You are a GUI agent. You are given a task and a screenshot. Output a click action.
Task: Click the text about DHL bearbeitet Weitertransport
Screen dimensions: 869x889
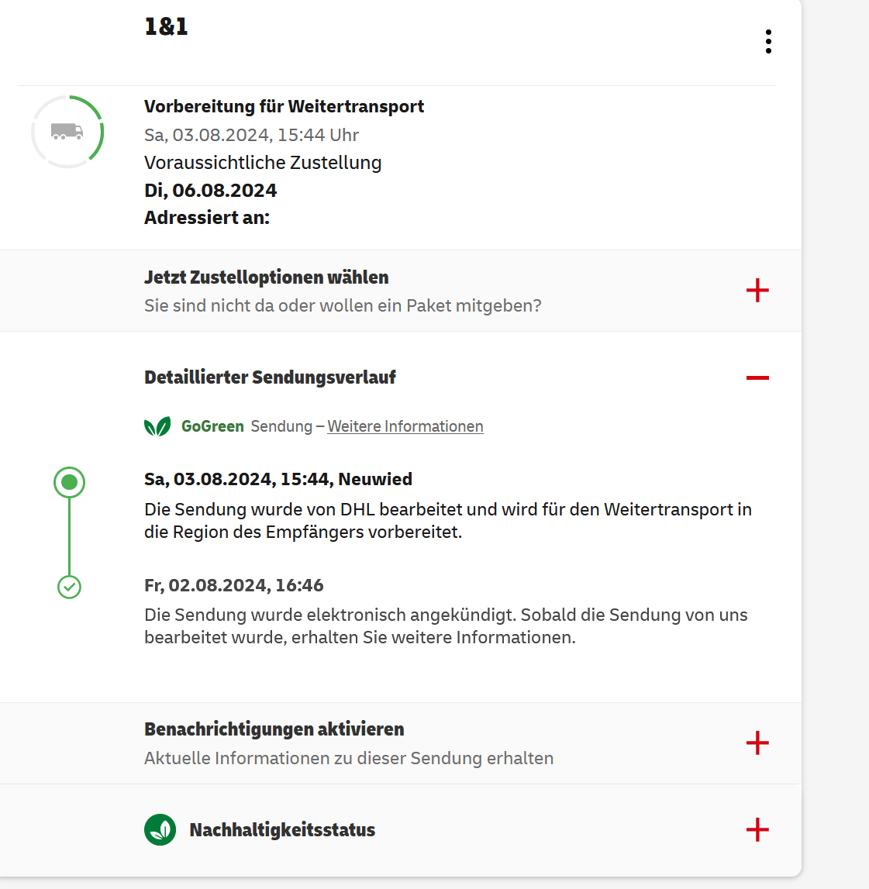click(x=448, y=521)
